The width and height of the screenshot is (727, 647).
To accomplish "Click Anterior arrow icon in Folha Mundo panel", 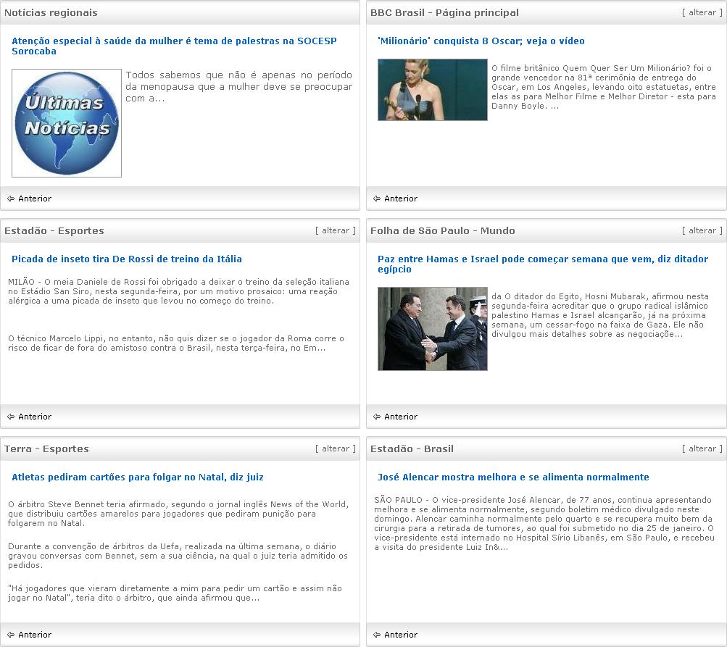I will [x=377, y=417].
